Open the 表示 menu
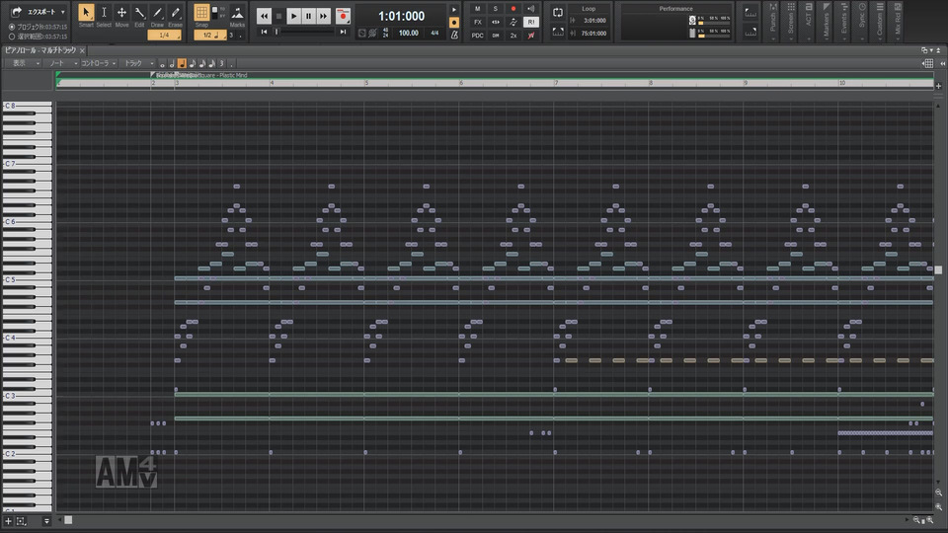The height and width of the screenshot is (533, 948). pos(23,63)
